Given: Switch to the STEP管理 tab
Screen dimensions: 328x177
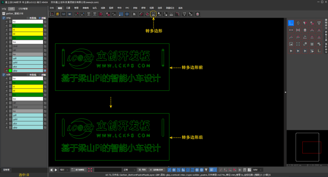Looking at the screenshot, I should coord(23,9).
